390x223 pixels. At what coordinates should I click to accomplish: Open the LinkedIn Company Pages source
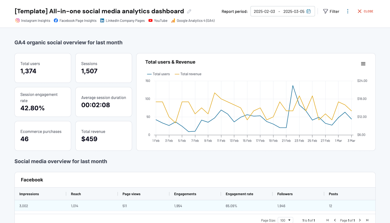click(102, 21)
